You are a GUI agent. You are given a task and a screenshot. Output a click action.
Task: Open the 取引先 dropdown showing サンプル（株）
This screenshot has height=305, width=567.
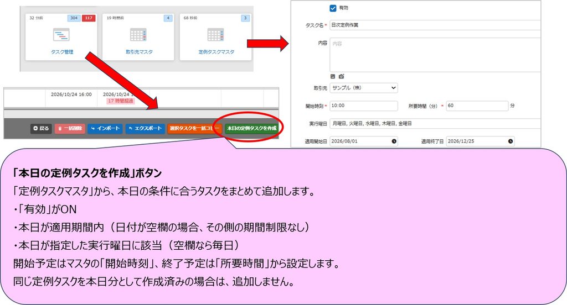(x=364, y=88)
